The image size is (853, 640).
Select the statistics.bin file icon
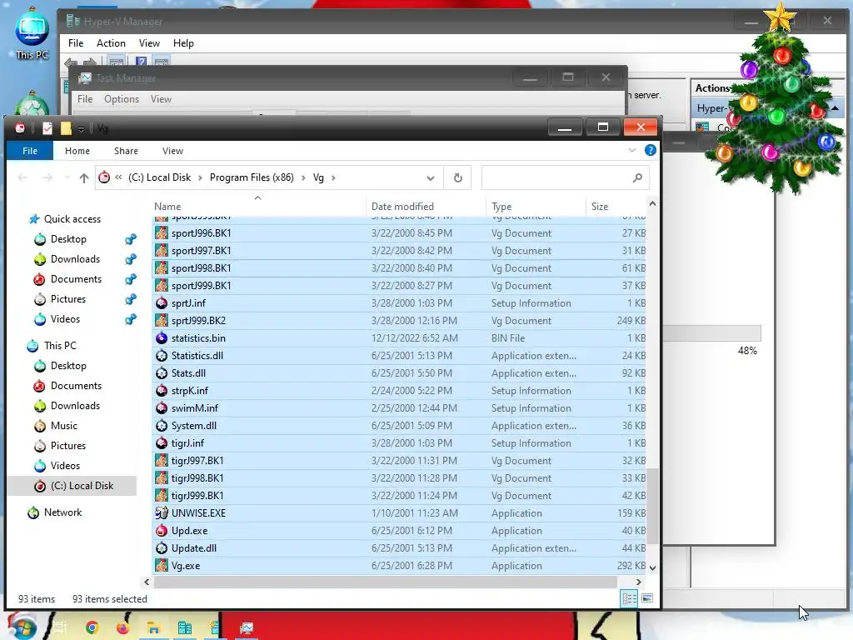[x=162, y=338]
